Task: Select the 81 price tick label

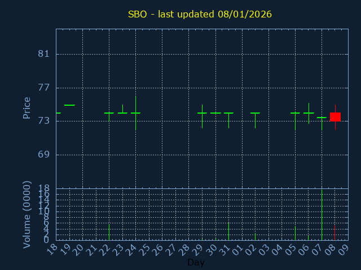Action: (x=44, y=54)
